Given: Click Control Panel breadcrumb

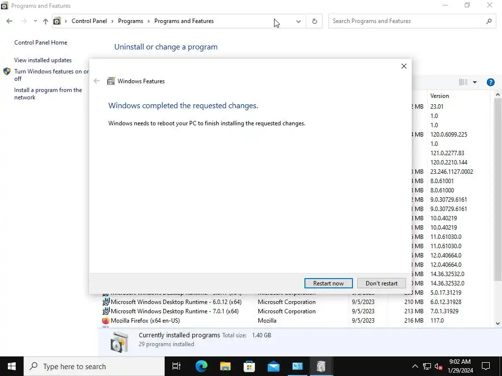Looking at the screenshot, I should click(89, 21).
